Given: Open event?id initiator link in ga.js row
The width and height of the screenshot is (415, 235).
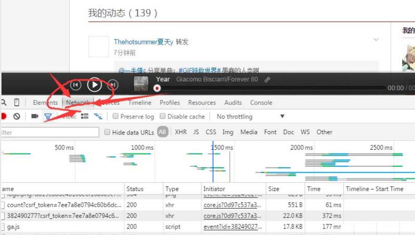Looking at the screenshot, I should [233, 227].
